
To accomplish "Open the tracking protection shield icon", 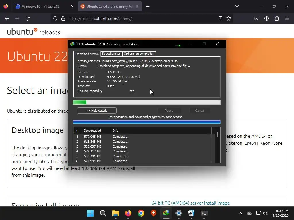I will click(x=55, y=19).
